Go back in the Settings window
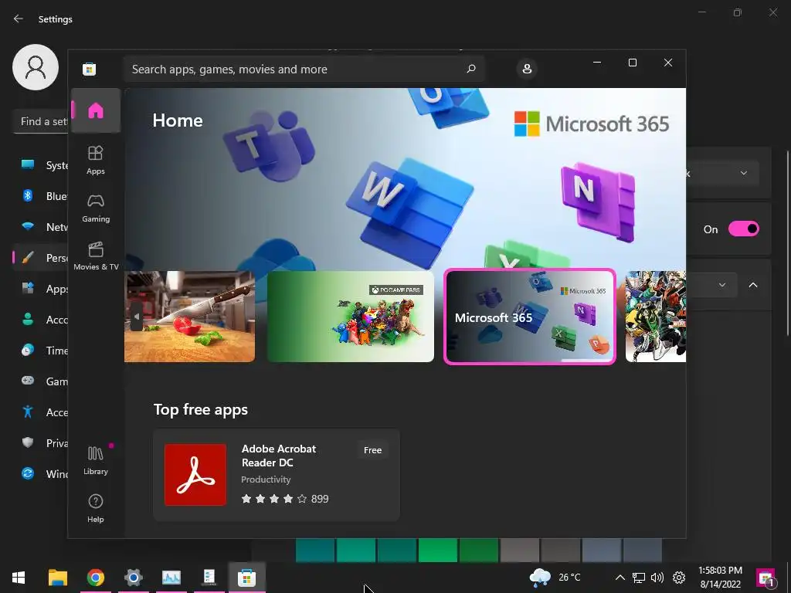Screen dimensions: 791x593 [19, 19]
